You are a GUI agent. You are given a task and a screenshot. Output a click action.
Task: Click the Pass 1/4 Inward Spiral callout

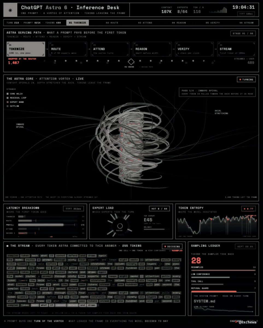point(217,92)
